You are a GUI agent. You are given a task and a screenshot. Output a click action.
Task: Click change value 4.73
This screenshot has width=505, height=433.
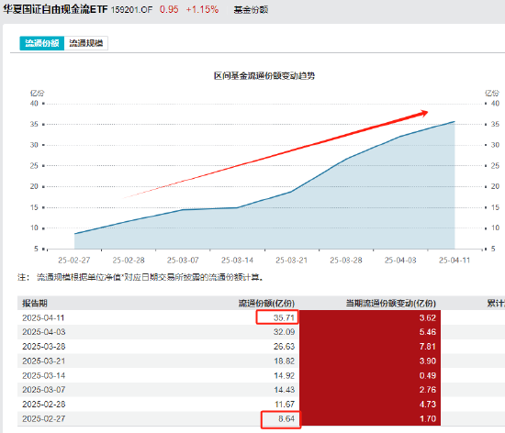(428, 404)
